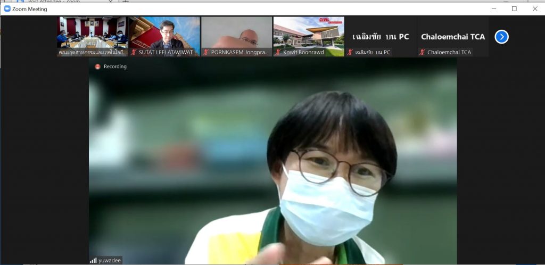Click muted mic icon beside Chaloemchai TCA label
Viewport: 545px width, 265px height.
pyautogui.click(x=422, y=53)
